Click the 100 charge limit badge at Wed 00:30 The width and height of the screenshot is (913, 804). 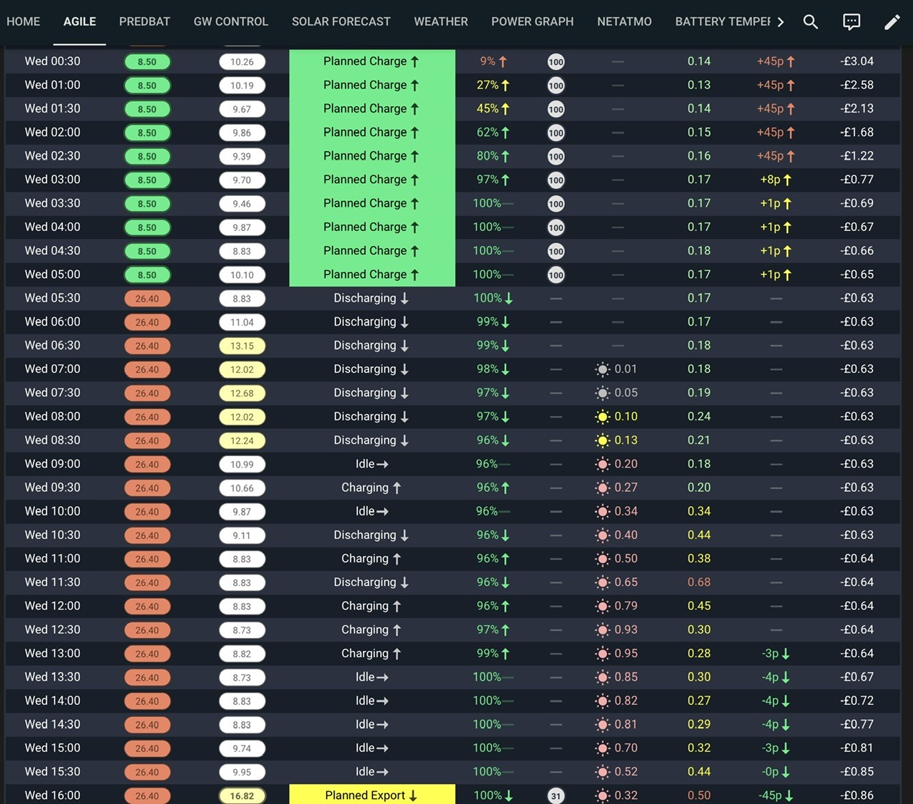[x=556, y=62]
